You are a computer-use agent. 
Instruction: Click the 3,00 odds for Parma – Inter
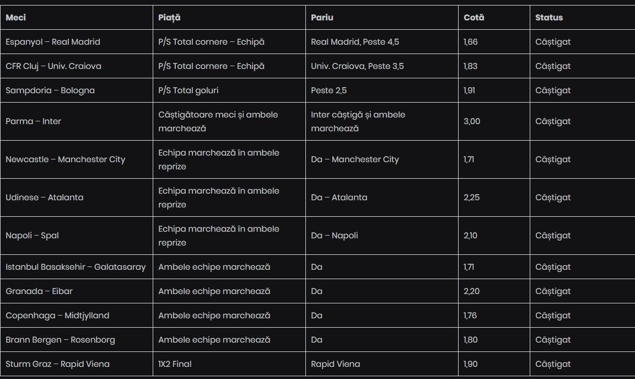tap(472, 121)
